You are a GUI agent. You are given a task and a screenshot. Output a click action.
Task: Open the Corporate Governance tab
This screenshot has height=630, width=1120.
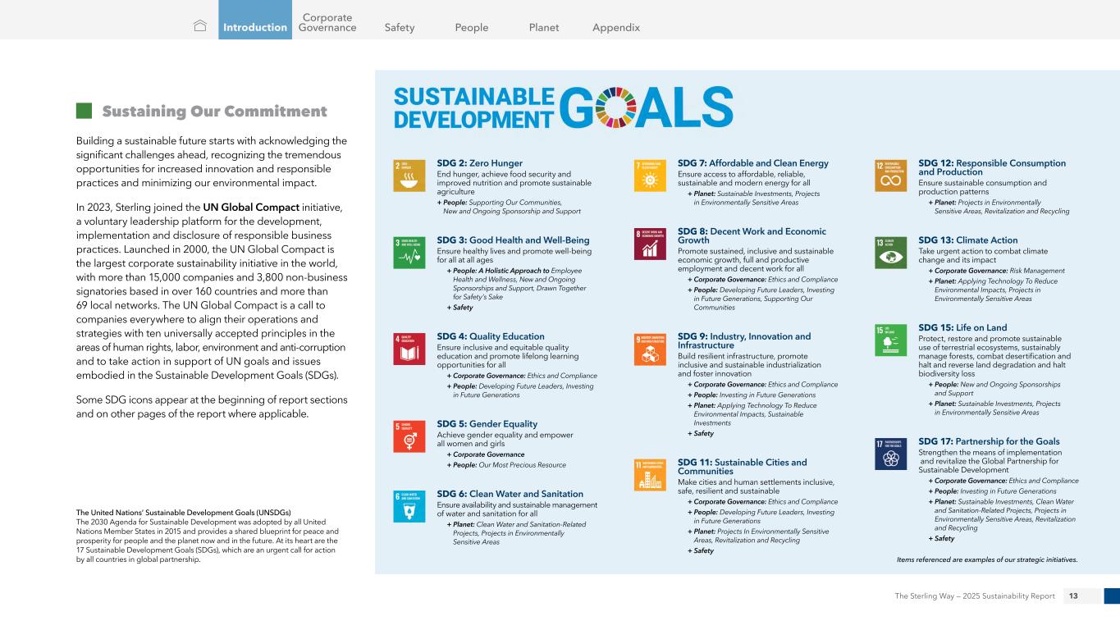[x=327, y=22]
